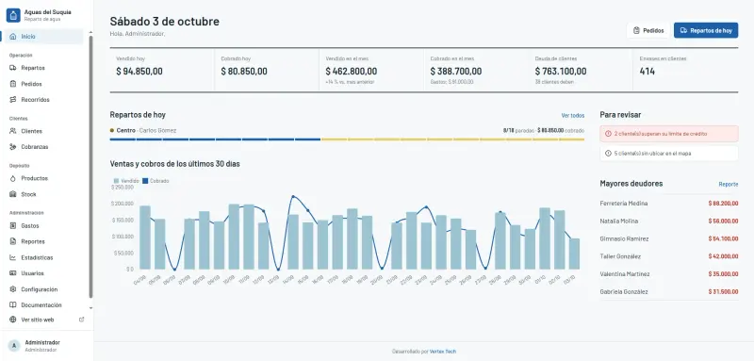Click the external link icon beside Ver sitio web
Viewport: 754px width, 361px height.
click(81, 320)
